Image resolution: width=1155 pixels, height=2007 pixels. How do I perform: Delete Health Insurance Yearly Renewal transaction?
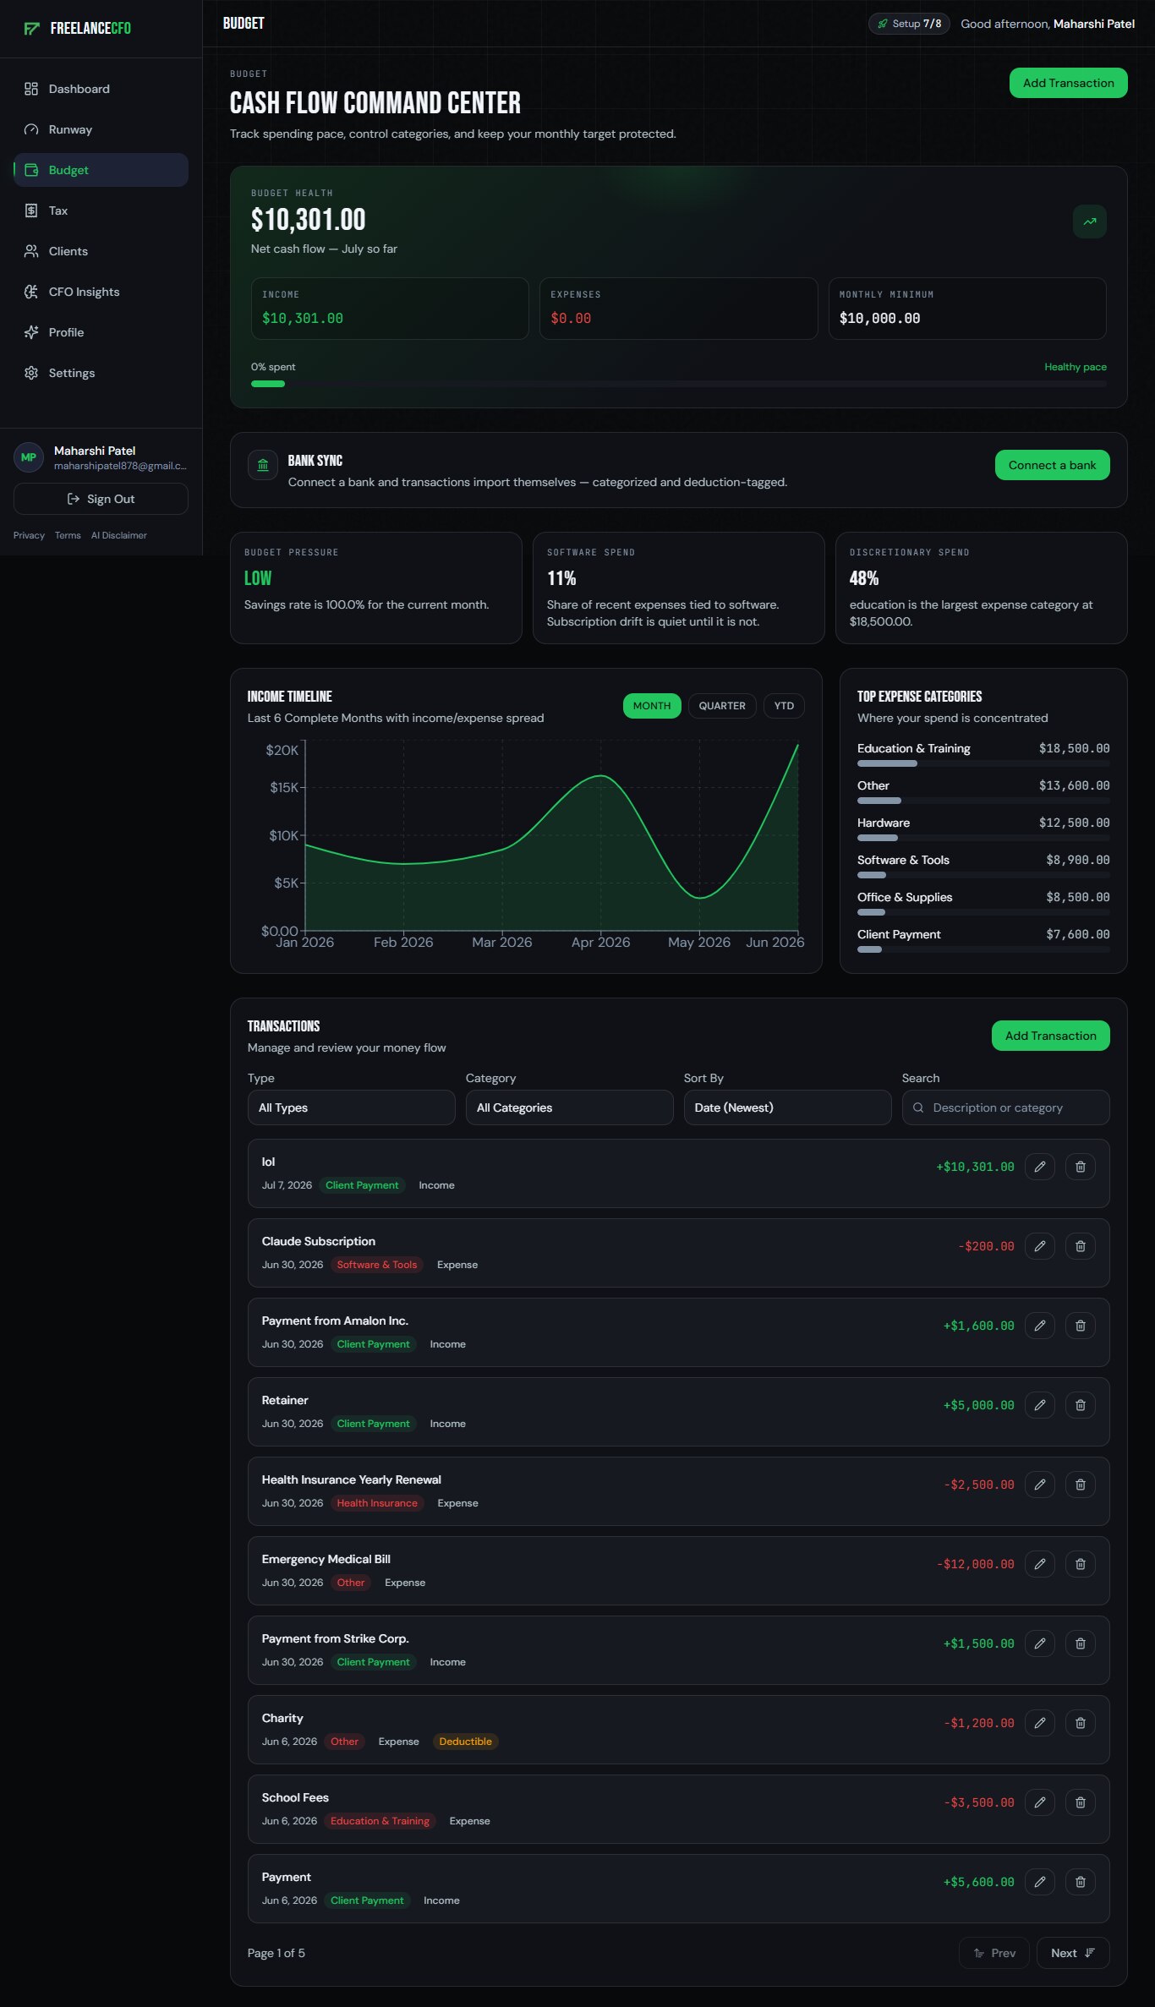tap(1081, 1485)
